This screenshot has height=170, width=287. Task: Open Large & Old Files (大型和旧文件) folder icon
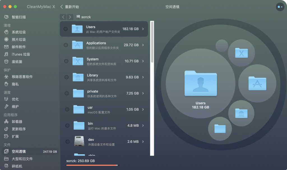(6, 158)
